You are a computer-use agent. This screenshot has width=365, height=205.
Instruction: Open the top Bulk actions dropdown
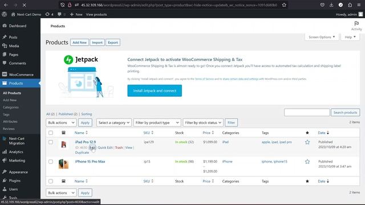pyautogui.click(x=61, y=122)
